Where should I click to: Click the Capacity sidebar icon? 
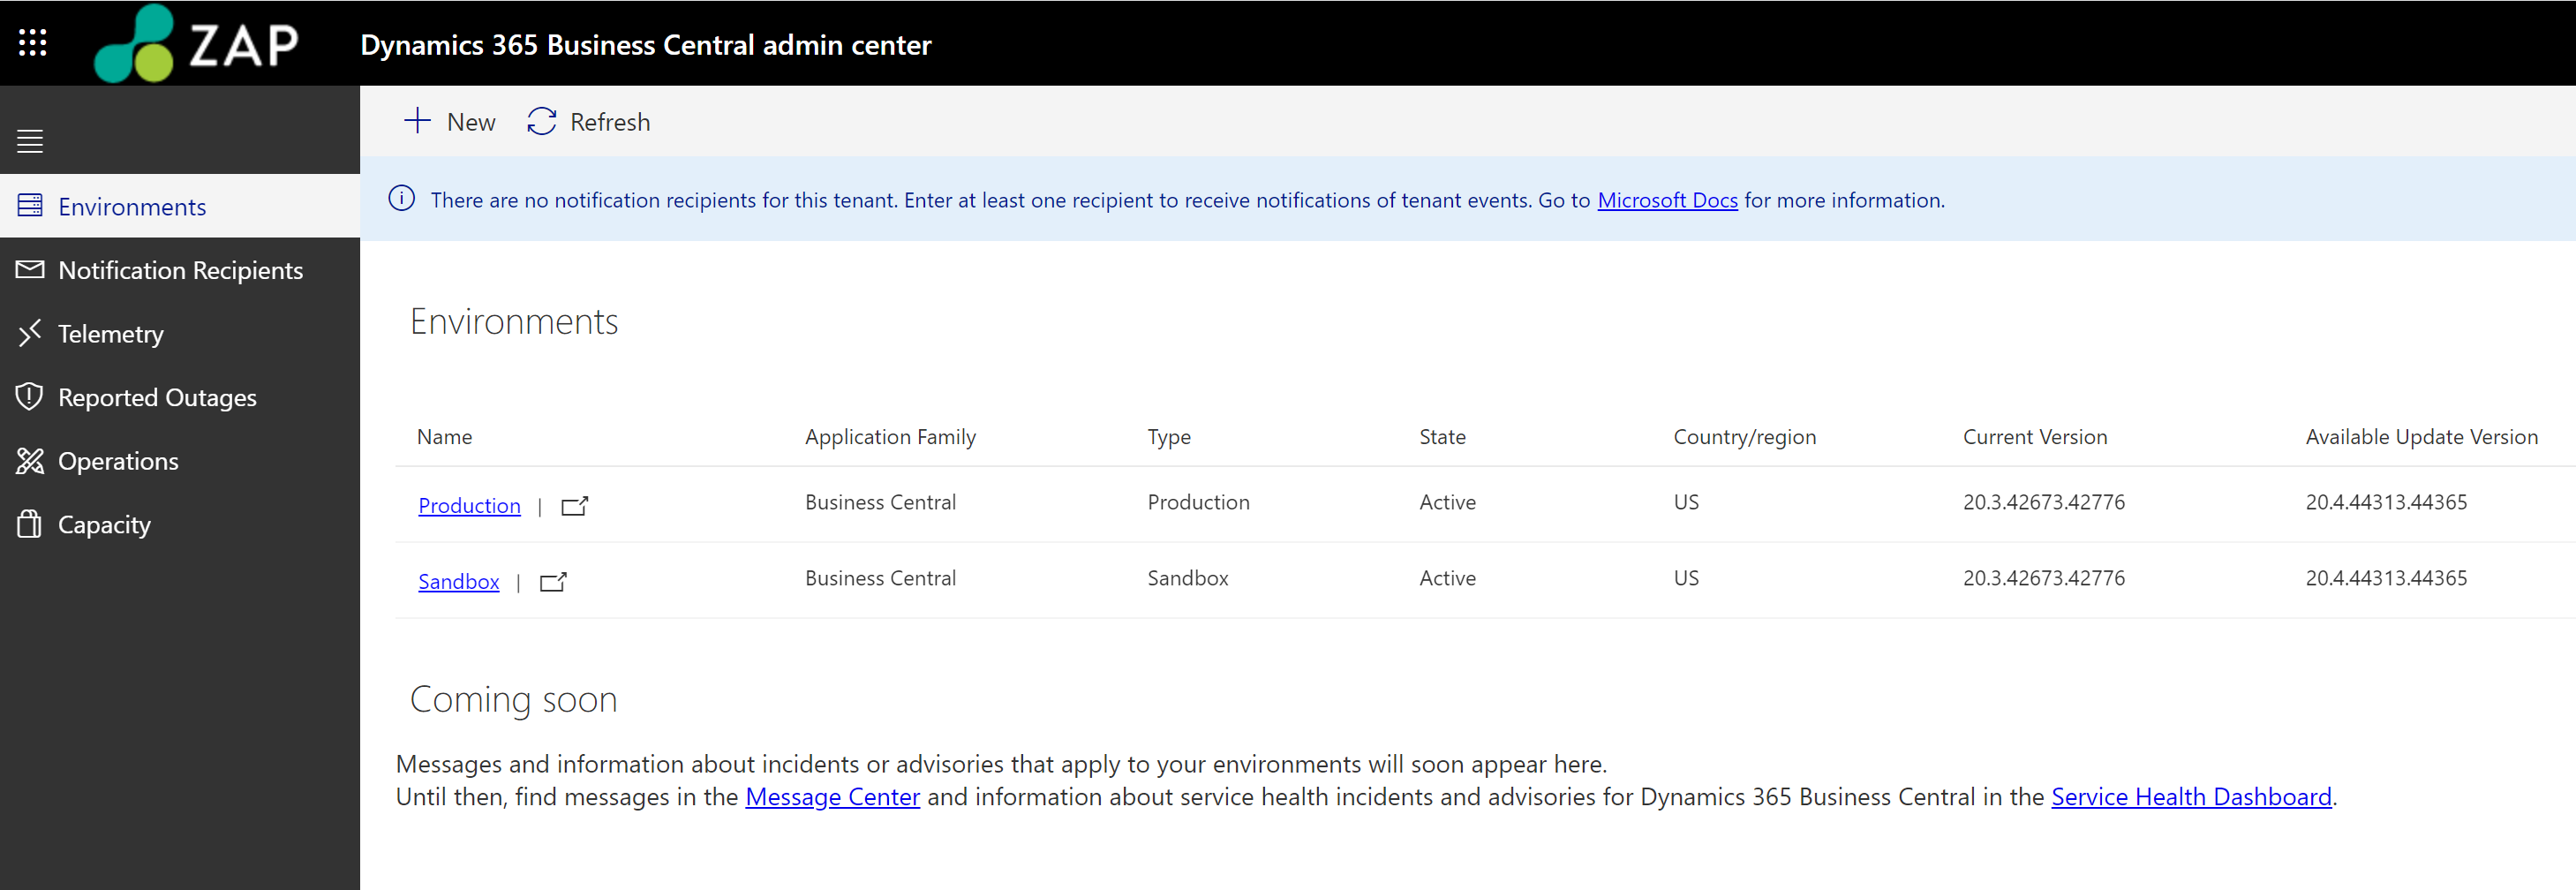[x=30, y=523]
